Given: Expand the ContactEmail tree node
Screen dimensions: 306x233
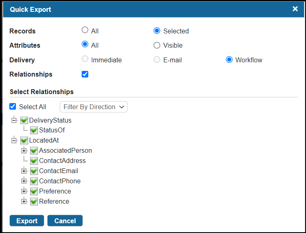Looking at the screenshot, I should pyautogui.click(x=24, y=171).
